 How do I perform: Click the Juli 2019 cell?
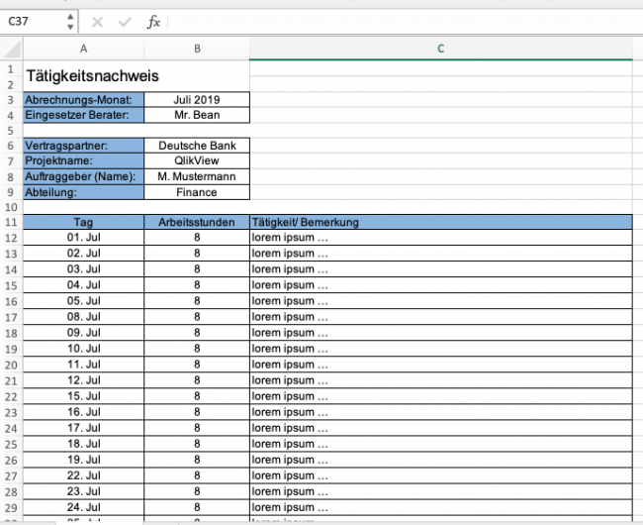tap(197, 99)
